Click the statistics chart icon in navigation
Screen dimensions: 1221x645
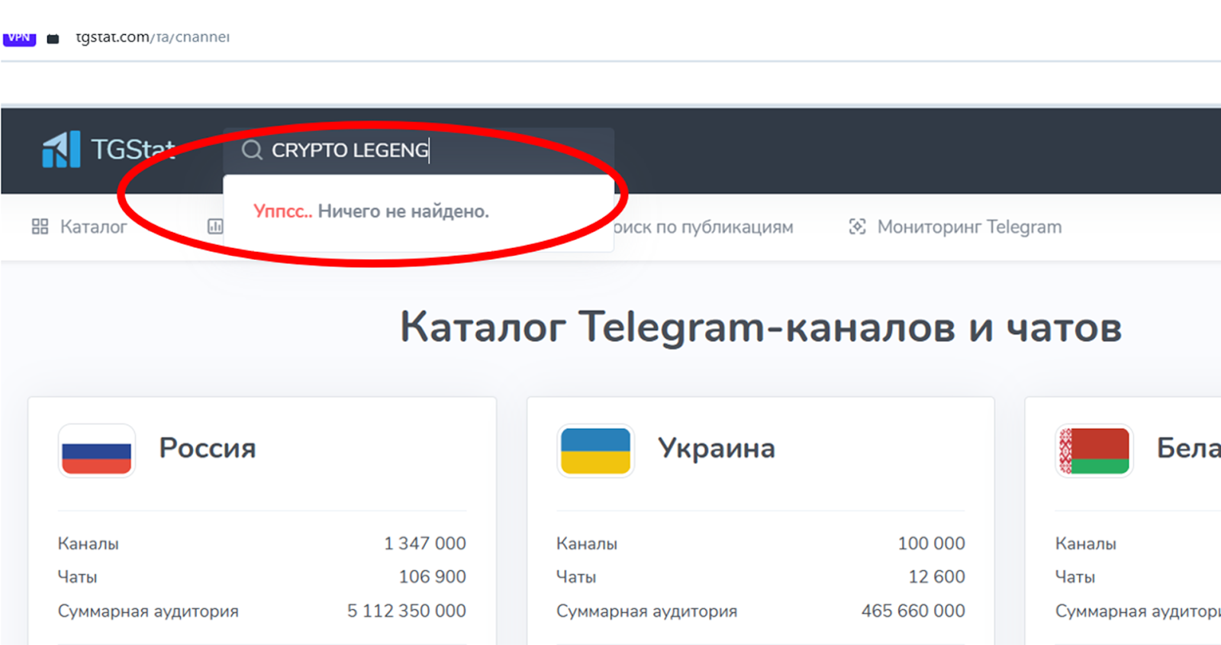[215, 226]
